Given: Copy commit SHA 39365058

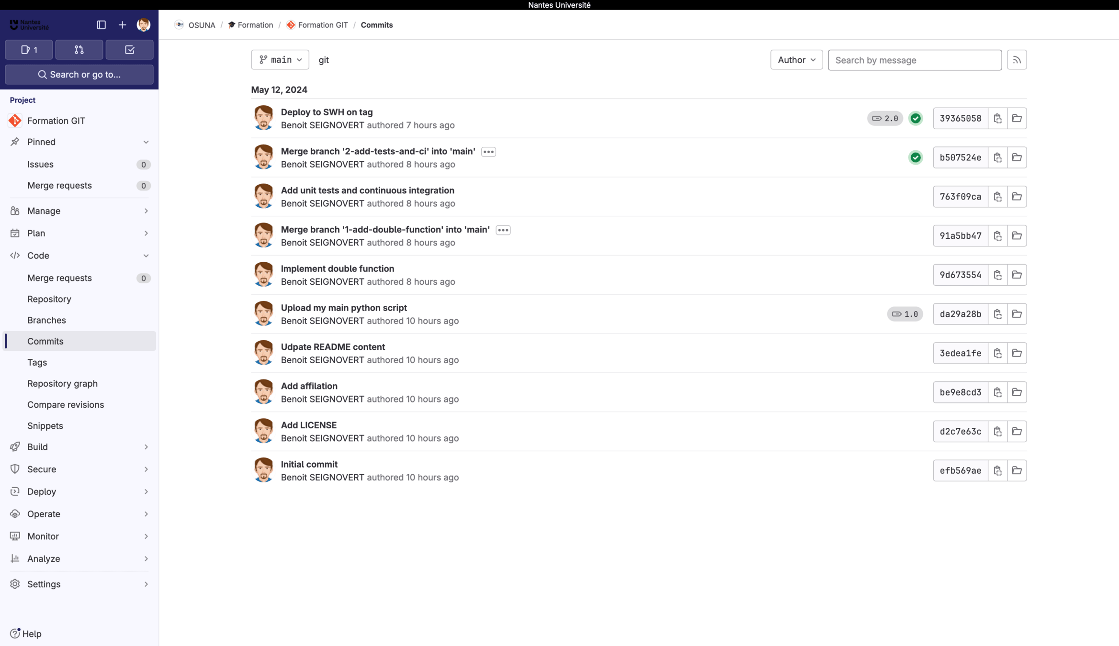Looking at the screenshot, I should pyautogui.click(x=997, y=118).
